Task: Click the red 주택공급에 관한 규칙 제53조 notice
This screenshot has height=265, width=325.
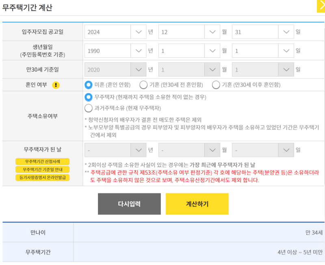Action: point(202,176)
